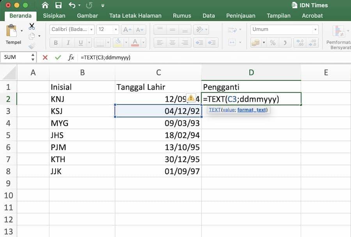351x237 pixels.
Task: Apply underline formatting
Action: pos(81,43)
